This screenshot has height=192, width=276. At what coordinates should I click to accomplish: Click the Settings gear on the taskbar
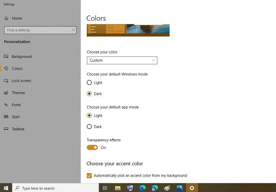(192, 188)
